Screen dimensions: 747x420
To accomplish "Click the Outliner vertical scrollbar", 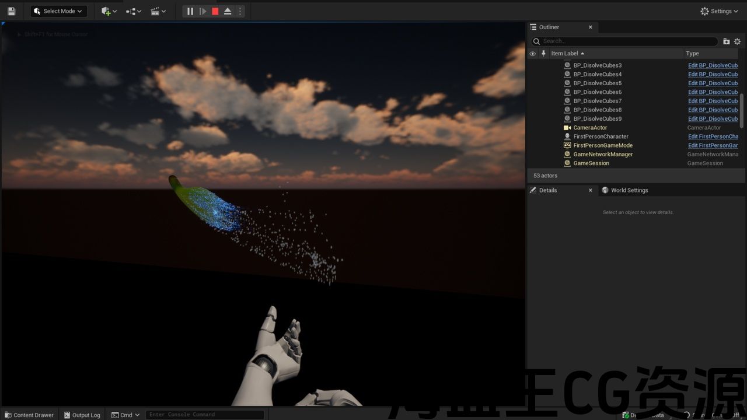I will coord(742,110).
